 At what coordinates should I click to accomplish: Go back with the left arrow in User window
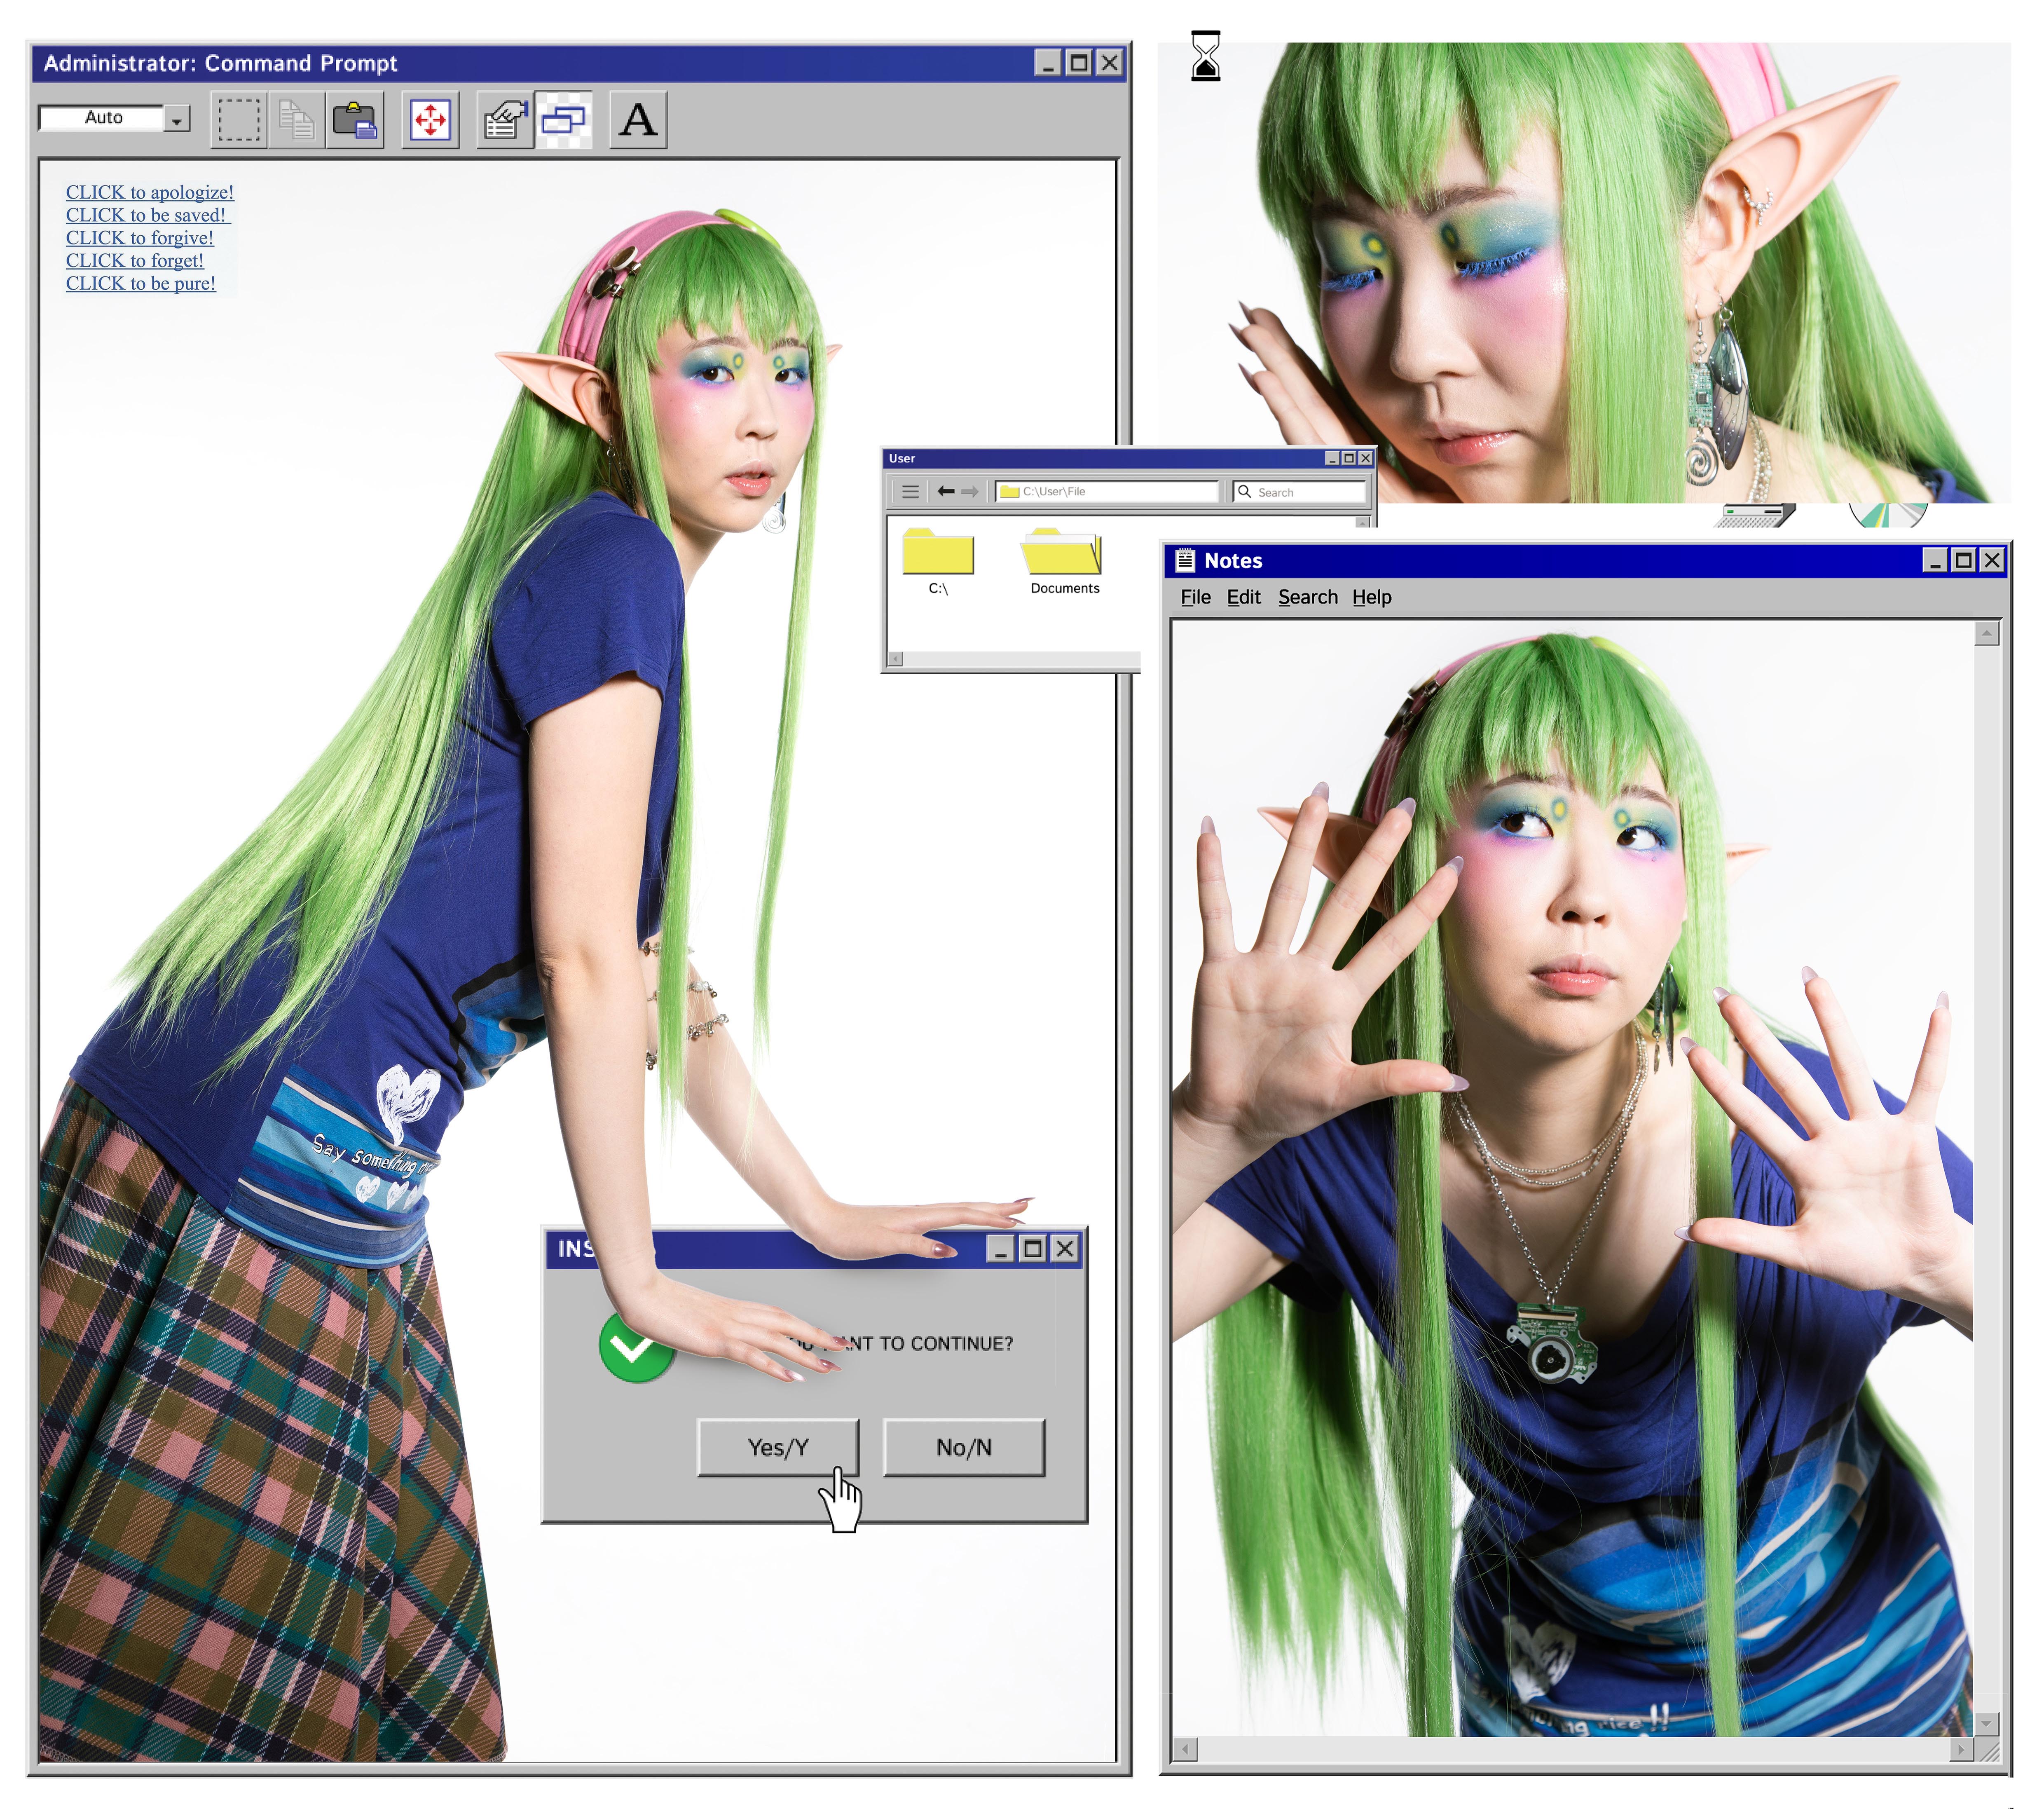click(946, 491)
